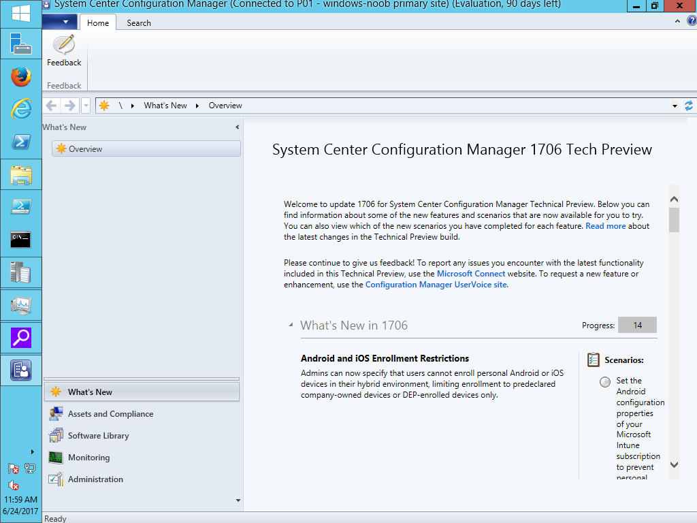Image resolution: width=697 pixels, height=523 pixels.
Task: Open the Windows Start button
Action: pyautogui.click(x=21, y=14)
